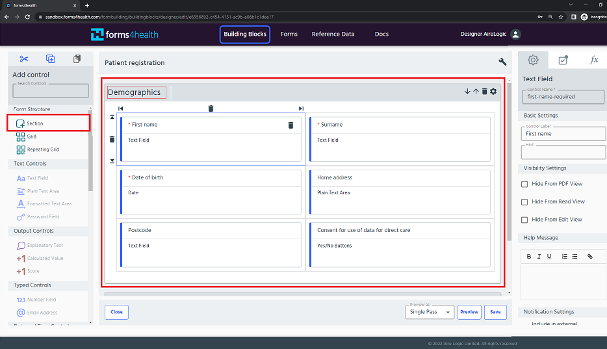Open Forms menu
The height and width of the screenshot is (349, 607).
(289, 34)
